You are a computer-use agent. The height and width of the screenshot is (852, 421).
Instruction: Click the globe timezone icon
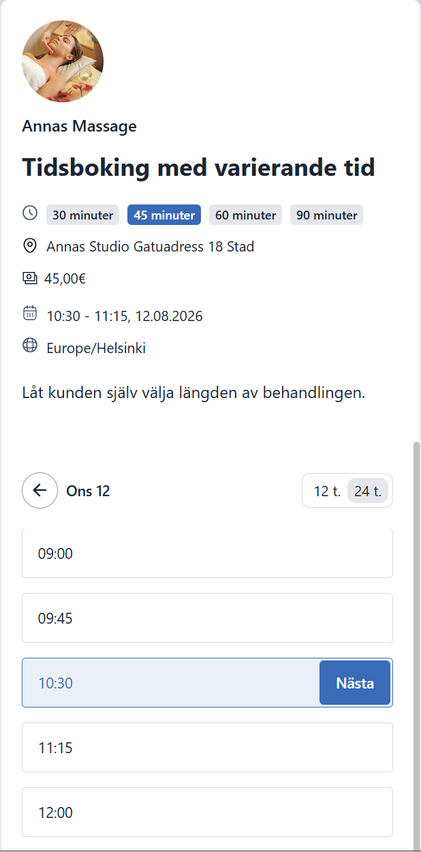click(x=30, y=346)
